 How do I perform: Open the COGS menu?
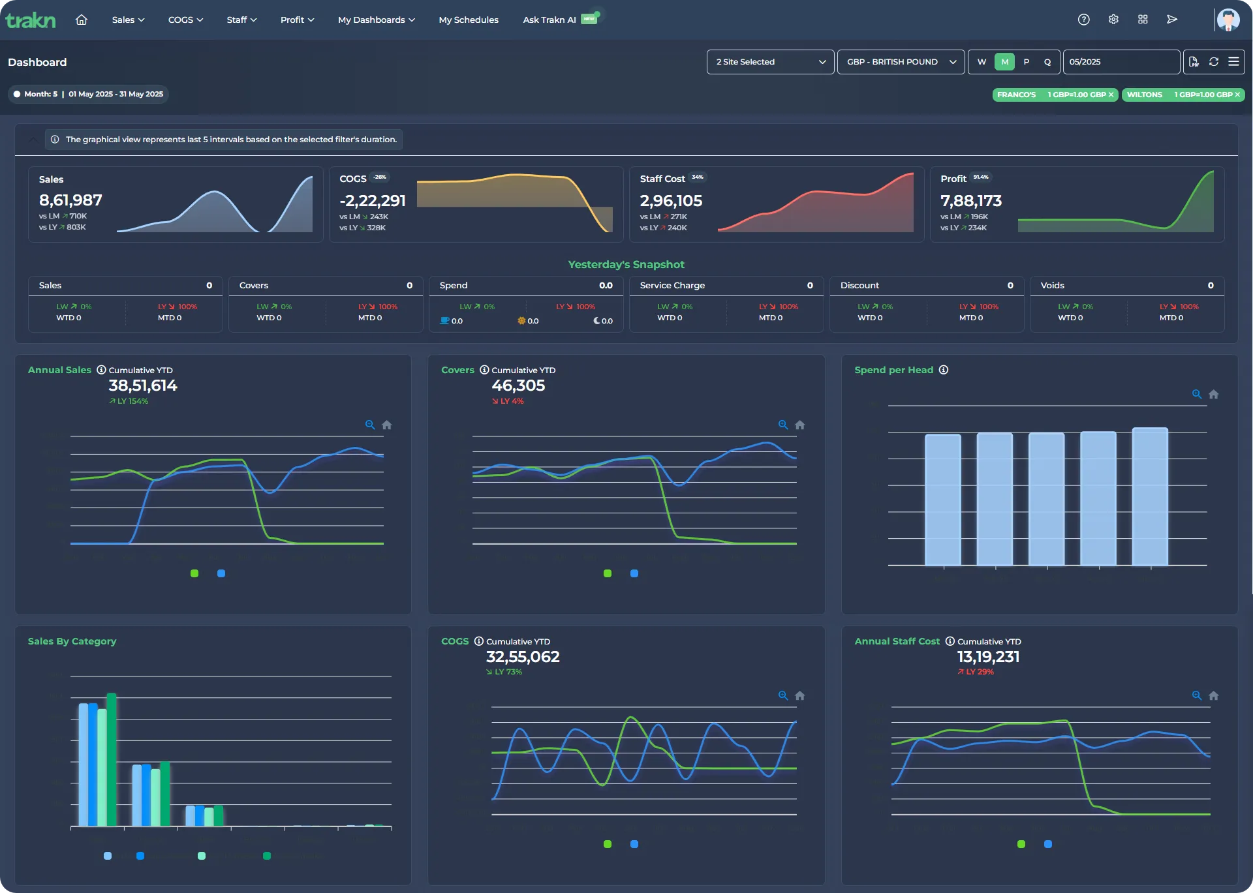185,20
